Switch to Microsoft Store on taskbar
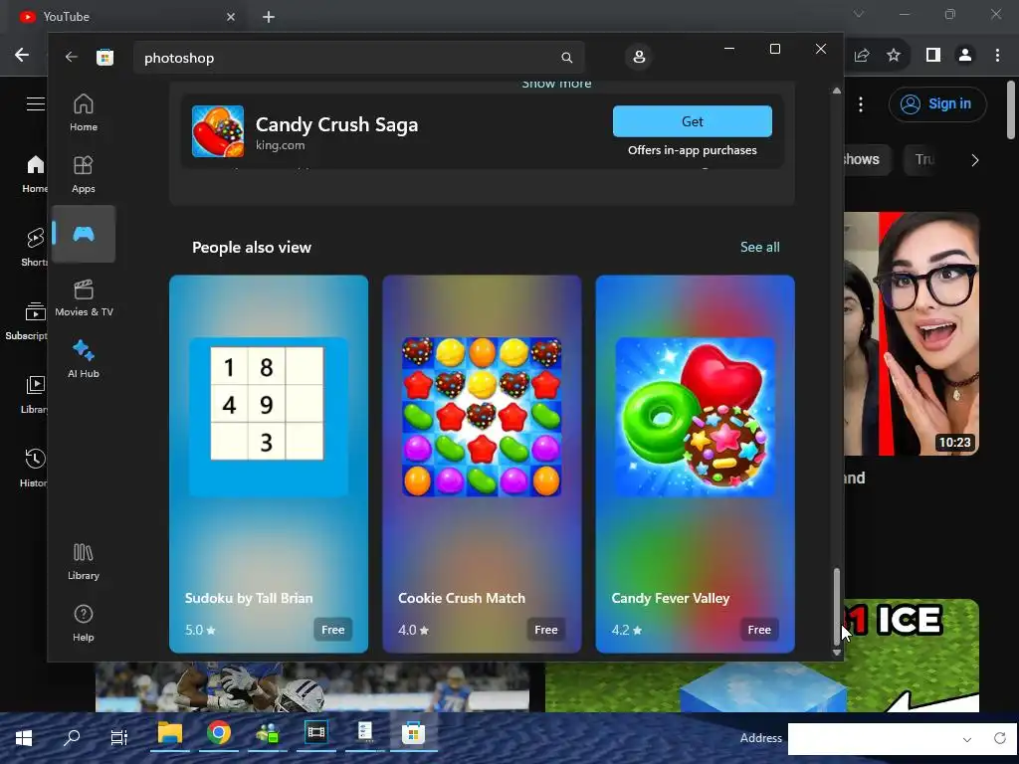 pos(413,733)
